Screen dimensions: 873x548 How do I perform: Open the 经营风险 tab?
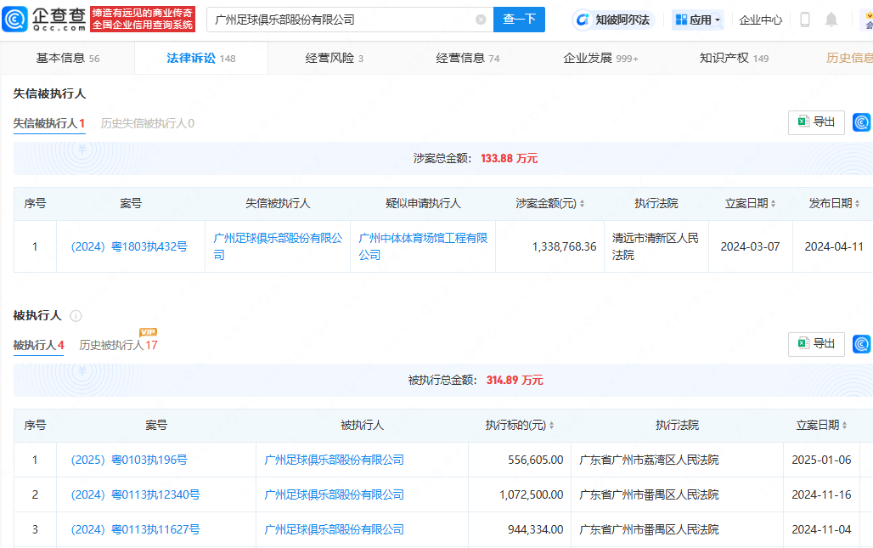point(334,58)
